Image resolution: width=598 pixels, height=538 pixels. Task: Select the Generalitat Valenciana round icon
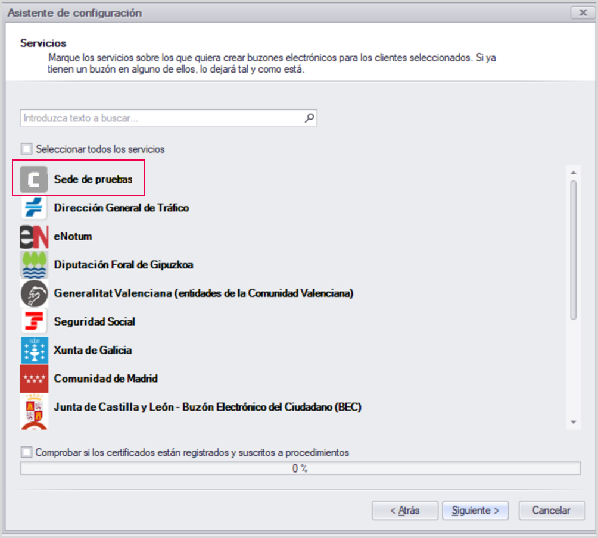34,293
